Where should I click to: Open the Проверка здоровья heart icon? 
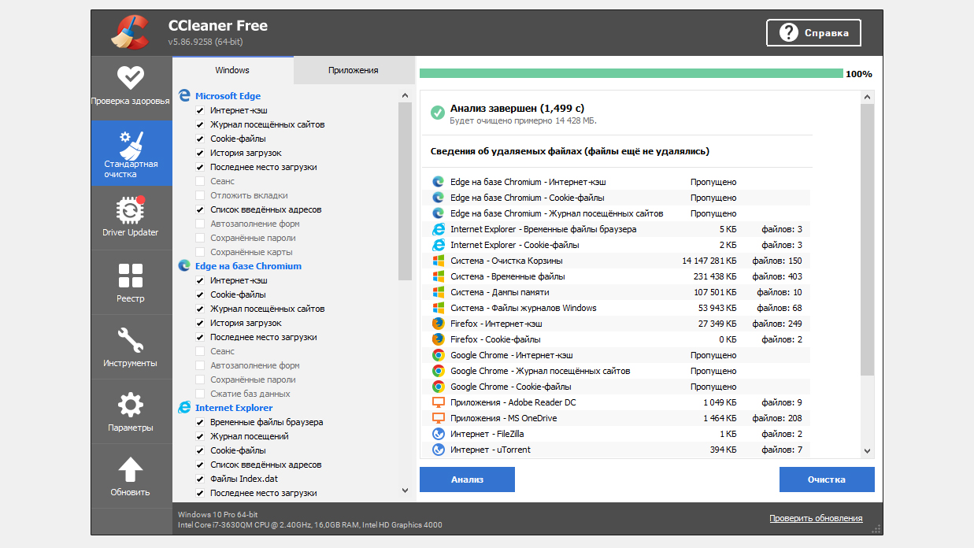tap(130, 78)
